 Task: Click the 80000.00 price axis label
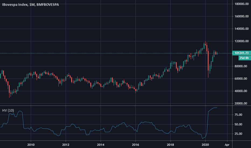tap(241, 66)
